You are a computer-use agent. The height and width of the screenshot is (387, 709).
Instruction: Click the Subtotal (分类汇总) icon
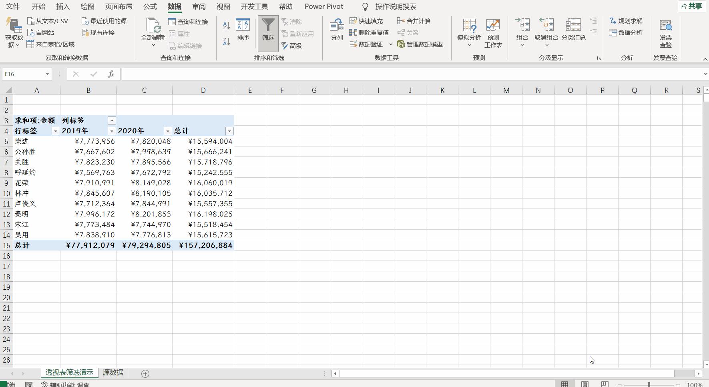tap(573, 30)
